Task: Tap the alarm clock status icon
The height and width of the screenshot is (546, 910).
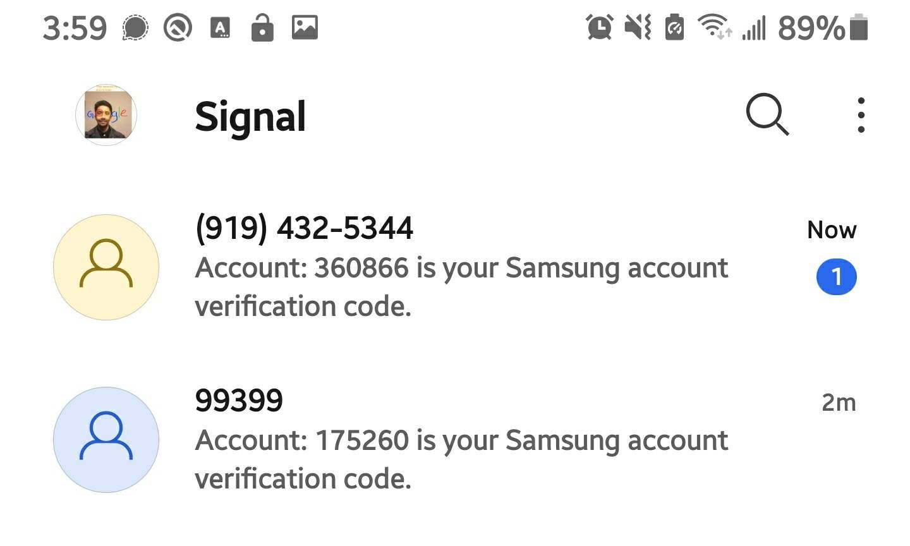Action: [x=599, y=27]
